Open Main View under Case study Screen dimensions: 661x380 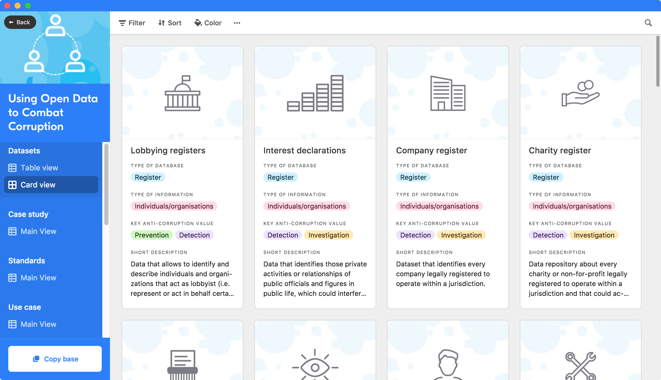pyautogui.click(x=51, y=231)
